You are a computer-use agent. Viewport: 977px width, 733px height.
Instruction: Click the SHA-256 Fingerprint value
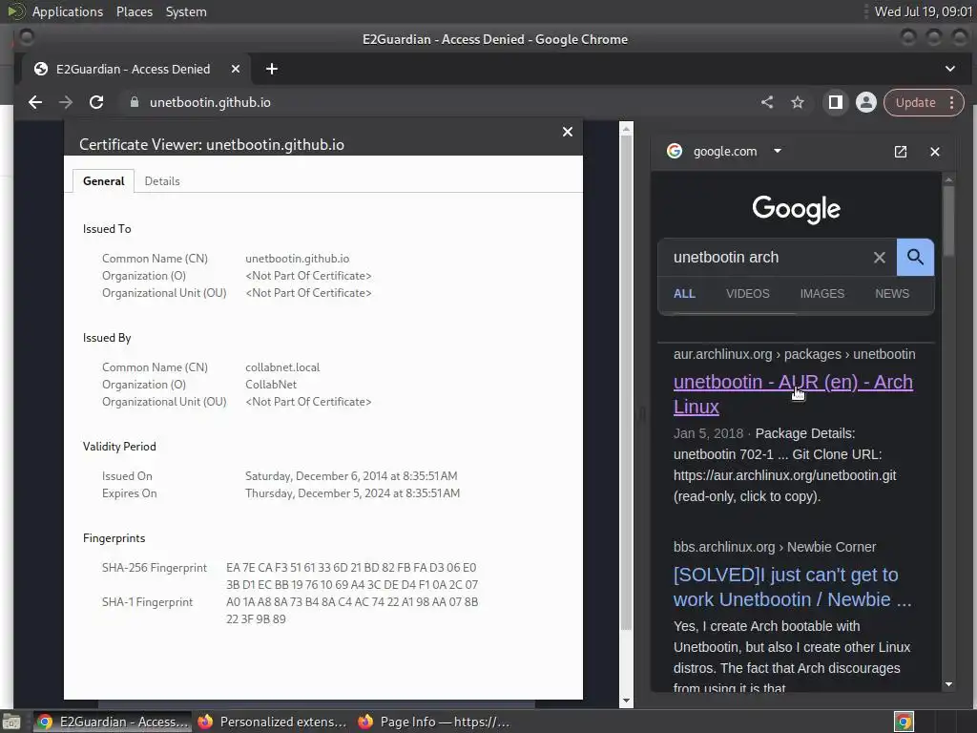[352, 576]
